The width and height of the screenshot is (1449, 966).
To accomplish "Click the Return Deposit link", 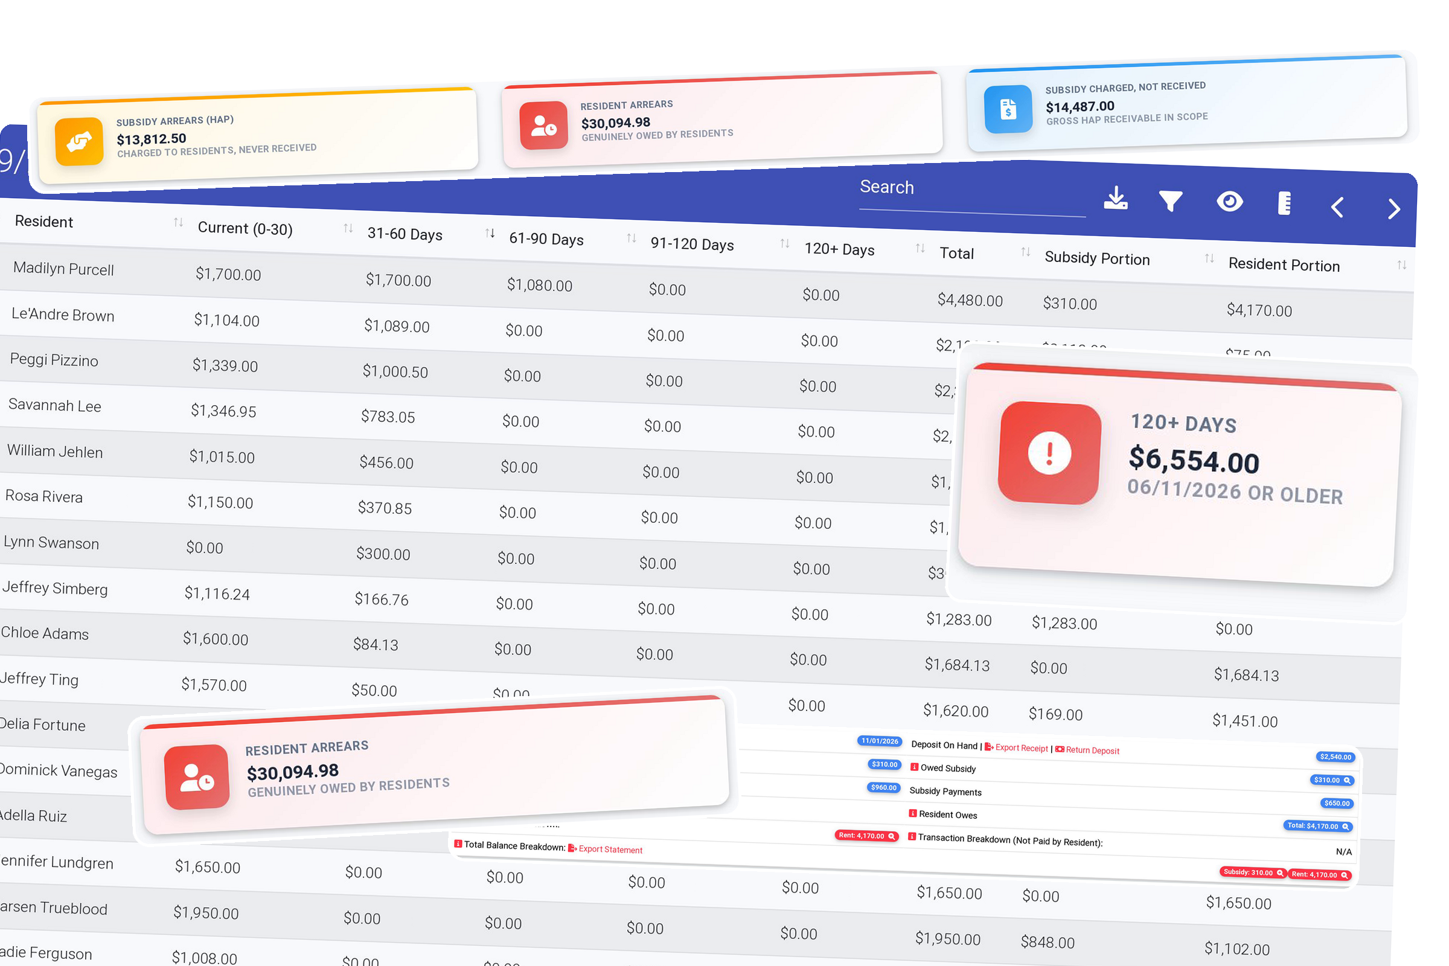I will 1087,750.
